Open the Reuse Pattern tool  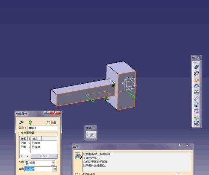tap(196, 123)
